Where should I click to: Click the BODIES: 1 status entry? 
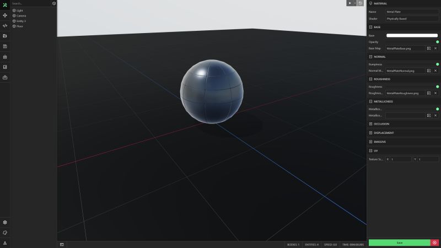293,245
